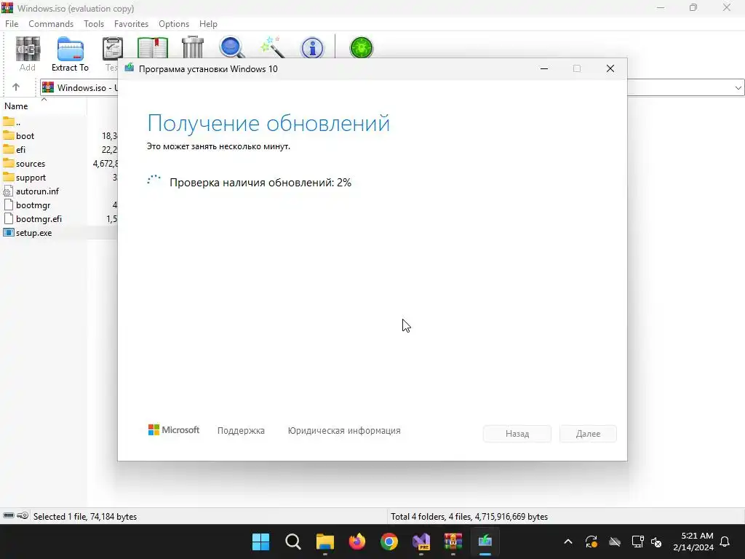Viewport: 745px width, 559px height.
Task: Launch Firefox from taskbar
Action: tap(356, 542)
